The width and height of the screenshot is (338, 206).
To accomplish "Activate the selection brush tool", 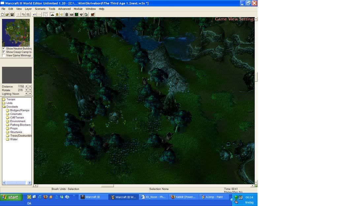I will coord(46,15).
